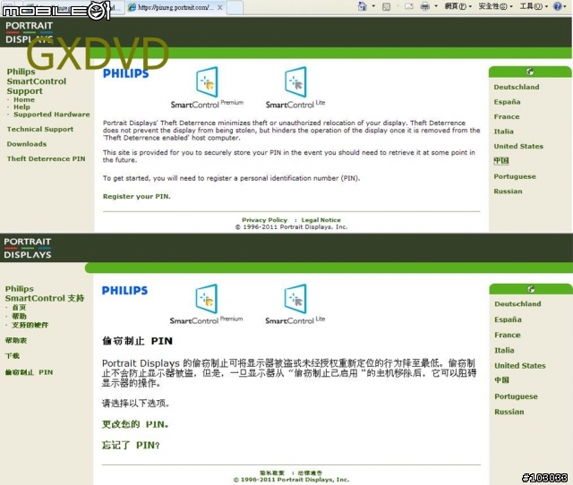Open the Philips SmartControl Support heading link

37,81
